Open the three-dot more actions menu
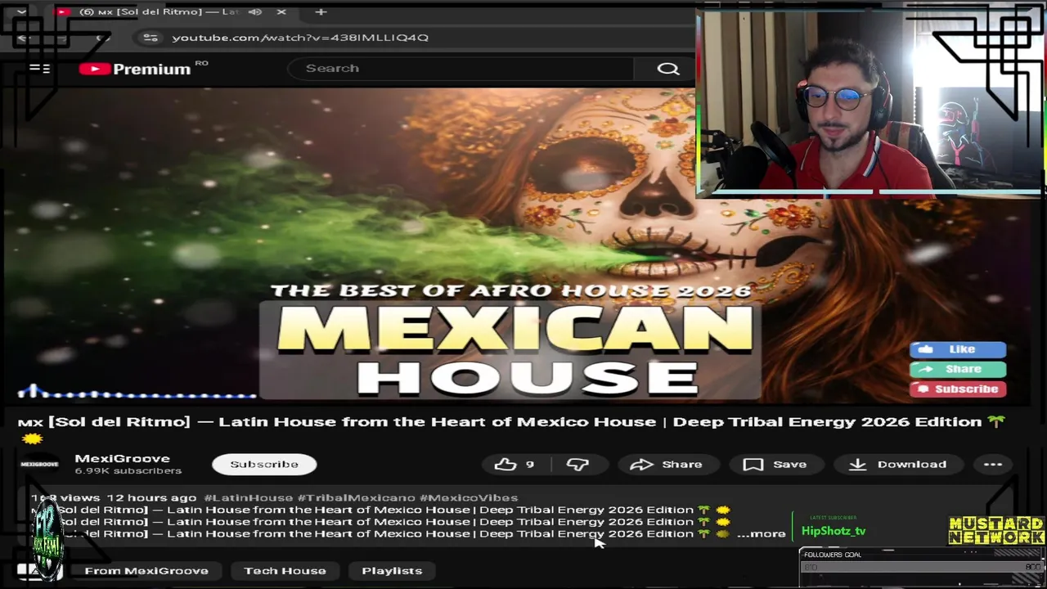Image resolution: width=1047 pixels, height=589 pixels. pyautogui.click(x=993, y=464)
